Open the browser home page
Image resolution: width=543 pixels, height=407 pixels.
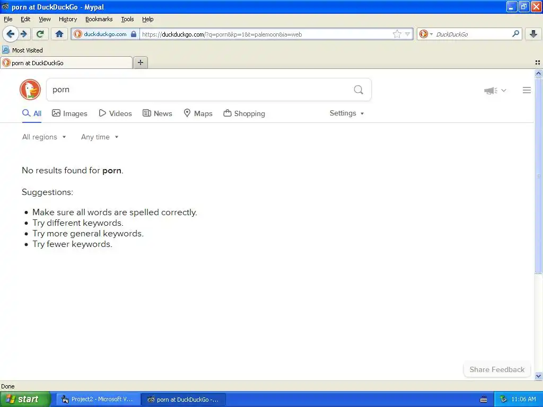click(x=59, y=34)
